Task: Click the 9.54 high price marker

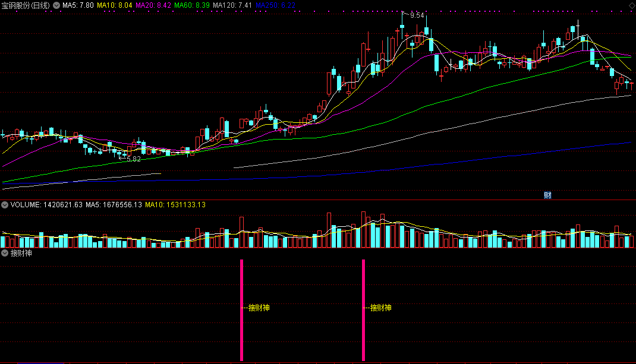Action: click(x=417, y=15)
